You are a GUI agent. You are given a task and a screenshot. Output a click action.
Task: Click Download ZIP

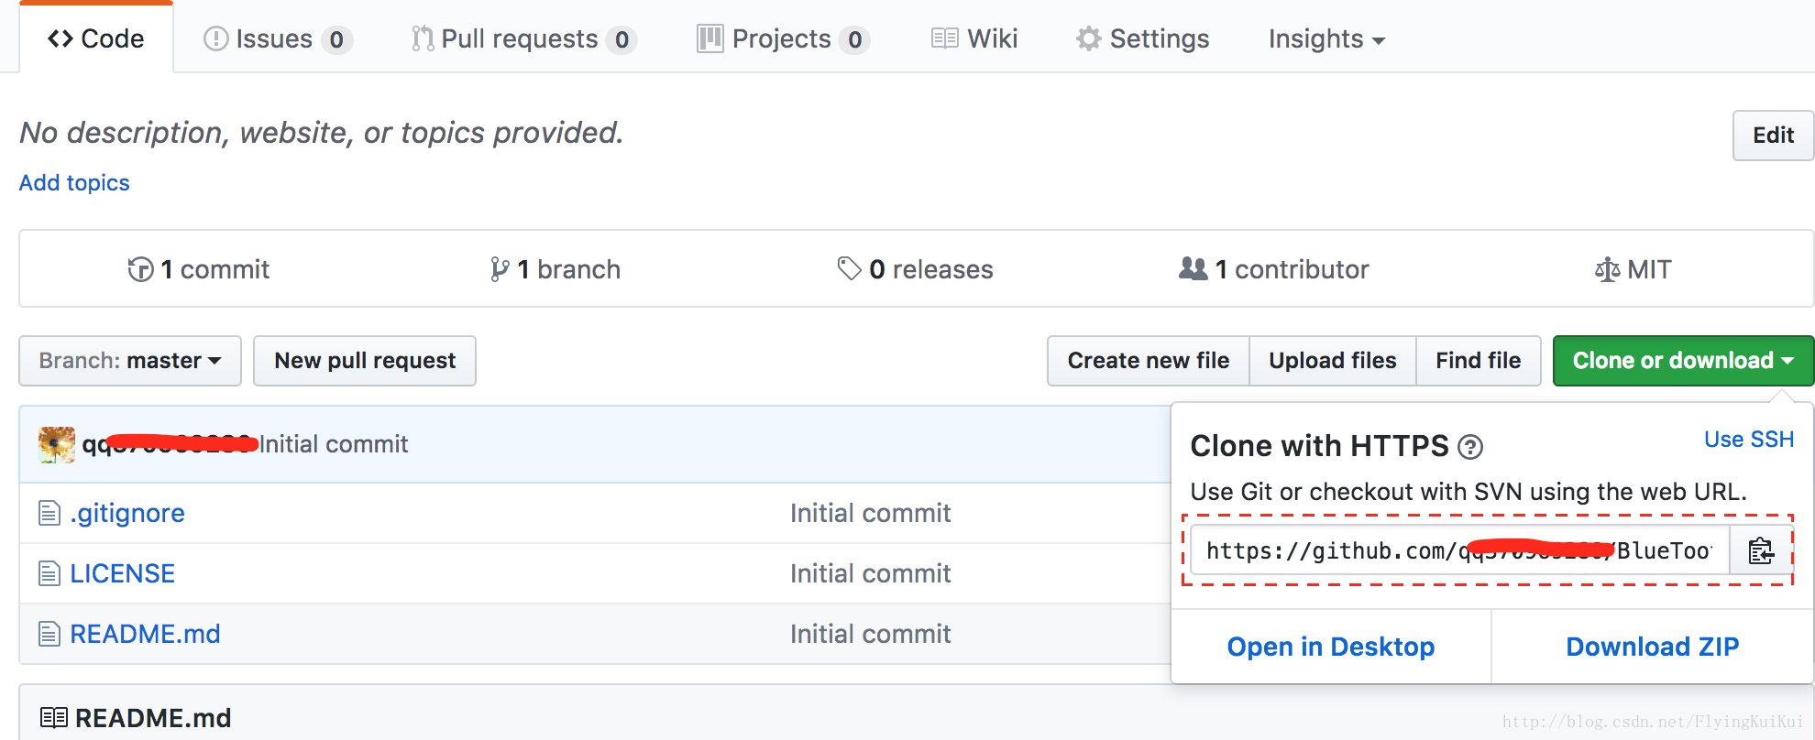point(1653,647)
